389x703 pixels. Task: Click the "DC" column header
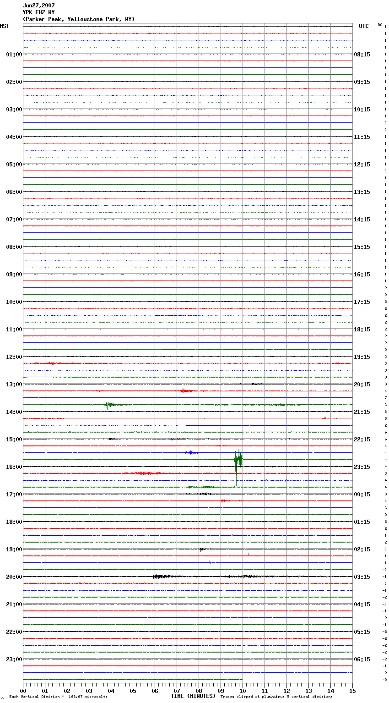click(380, 25)
